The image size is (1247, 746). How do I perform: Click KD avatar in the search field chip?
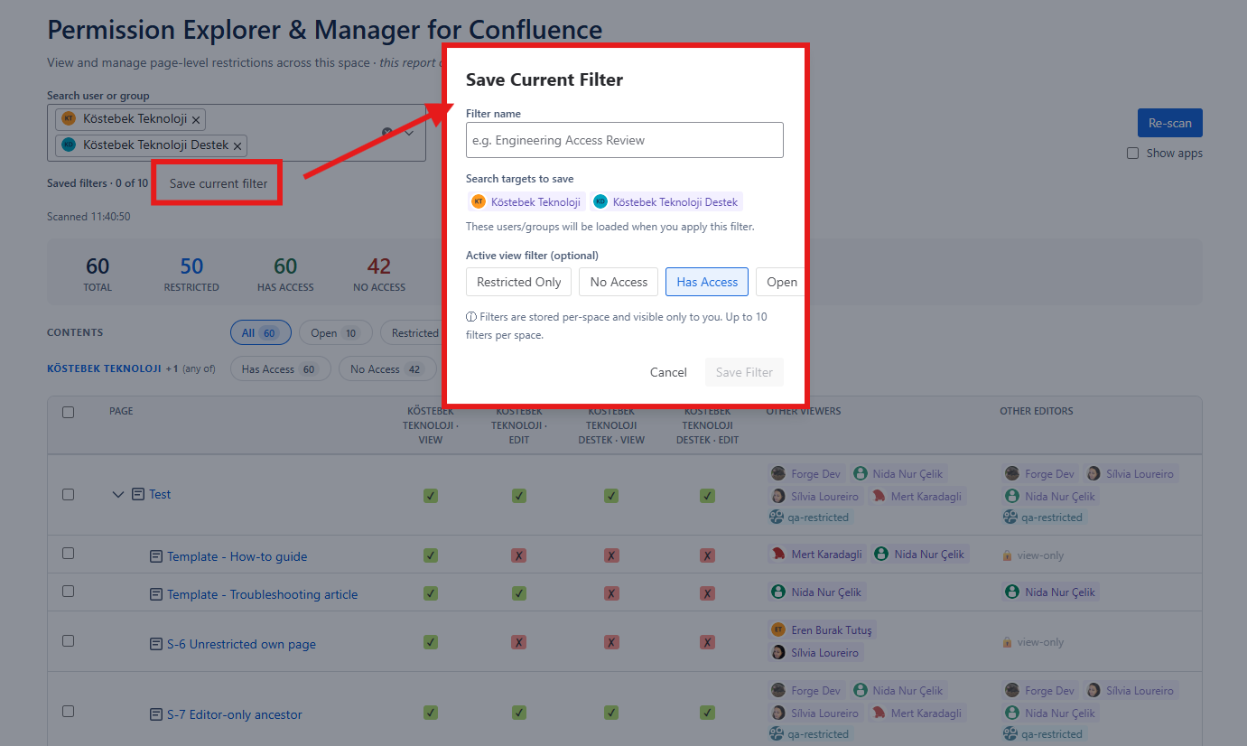click(x=70, y=145)
